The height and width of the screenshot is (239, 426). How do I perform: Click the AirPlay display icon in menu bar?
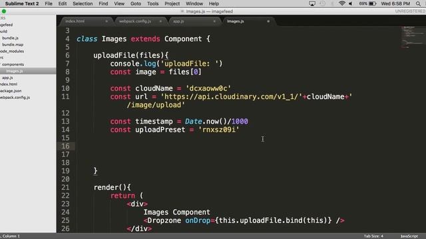coord(312,3)
